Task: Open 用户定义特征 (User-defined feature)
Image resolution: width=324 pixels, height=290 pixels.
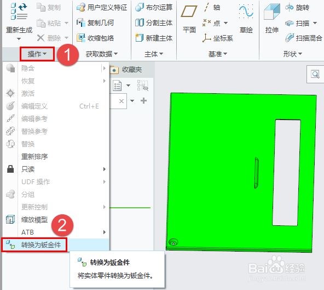Action: click(102, 8)
